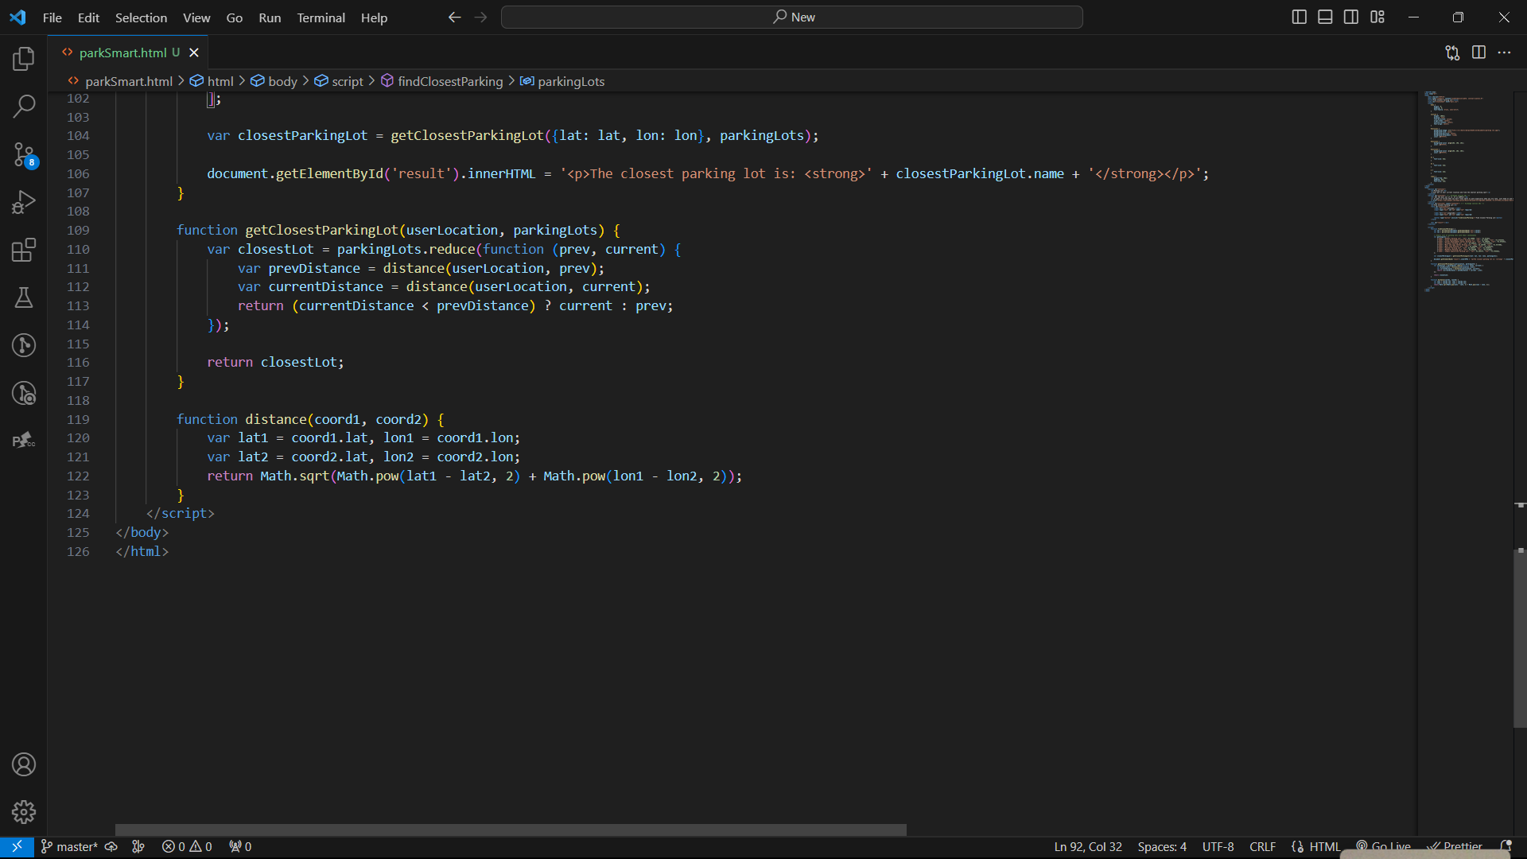Screen dimensions: 1527x859
Task: Expand the script breadcrumb segment
Action: tap(347, 81)
